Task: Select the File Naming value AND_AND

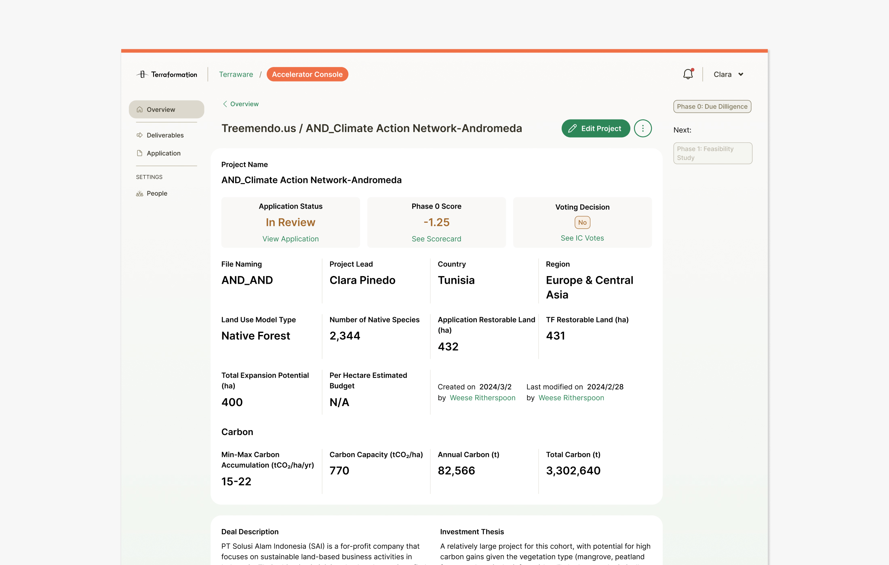Action: [x=247, y=280]
